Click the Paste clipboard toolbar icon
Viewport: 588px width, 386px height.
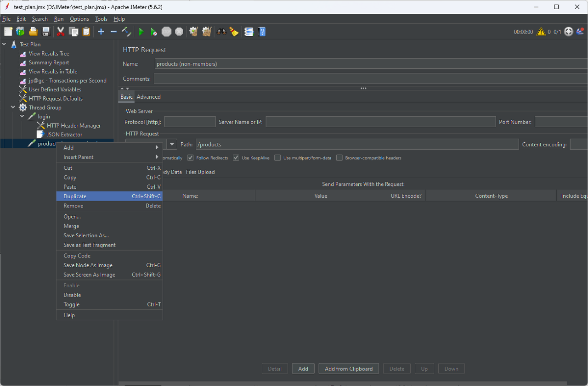[86, 32]
